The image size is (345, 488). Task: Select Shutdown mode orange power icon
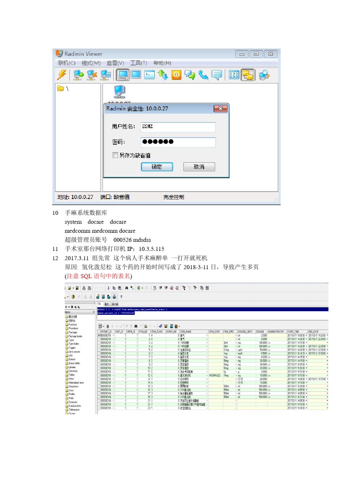point(176,75)
